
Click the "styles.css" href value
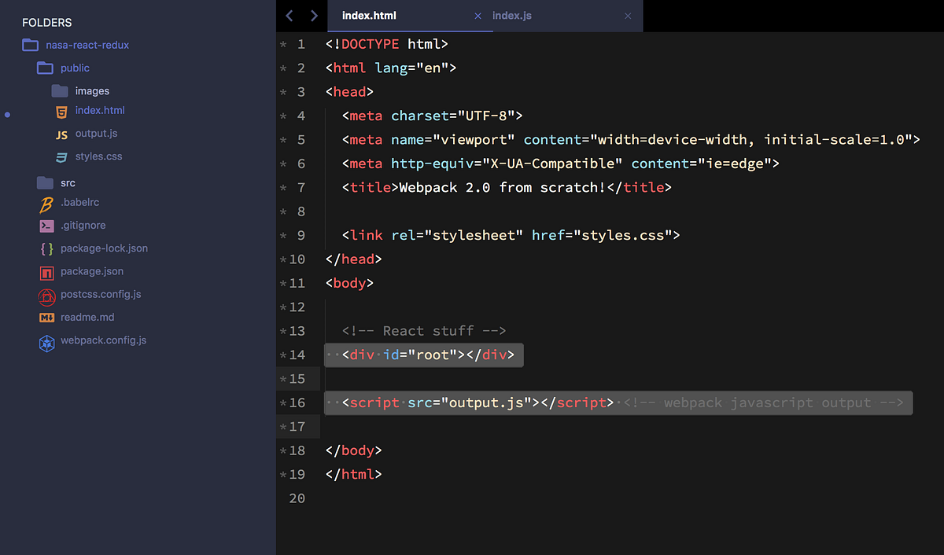pyautogui.click(x=622, y=235)
